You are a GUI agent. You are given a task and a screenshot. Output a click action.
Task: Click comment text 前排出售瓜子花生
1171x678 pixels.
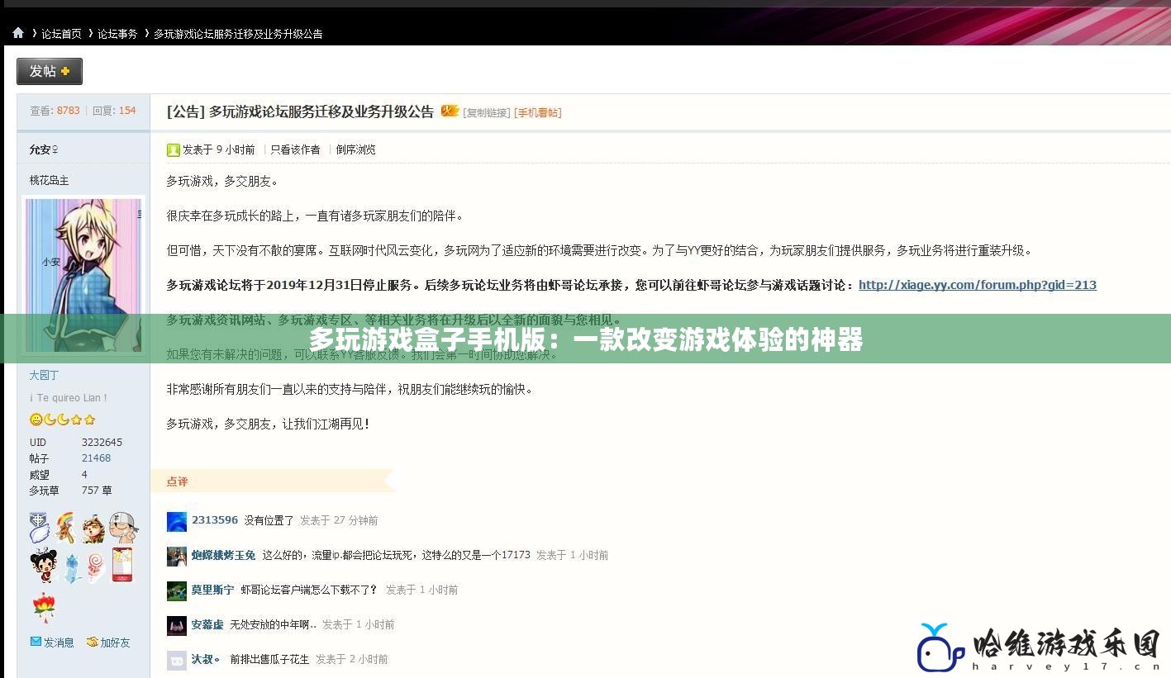coord(269,659)
